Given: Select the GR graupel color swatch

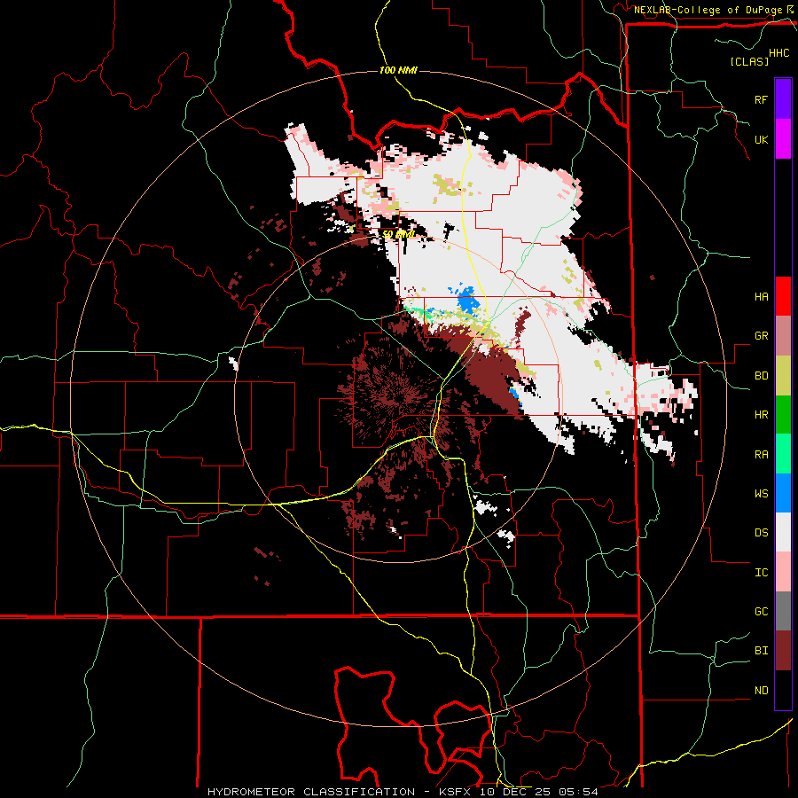Looking at the screenshot, I should tap(783, 336).
